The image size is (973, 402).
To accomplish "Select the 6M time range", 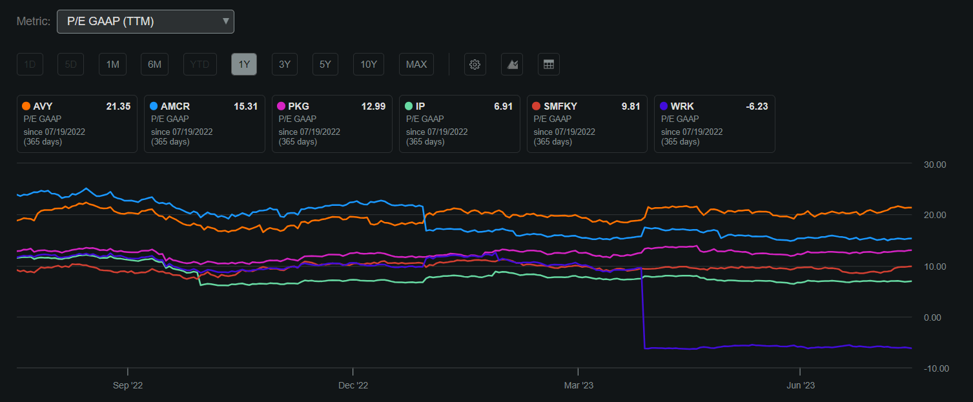I will [x=154, y=65].
